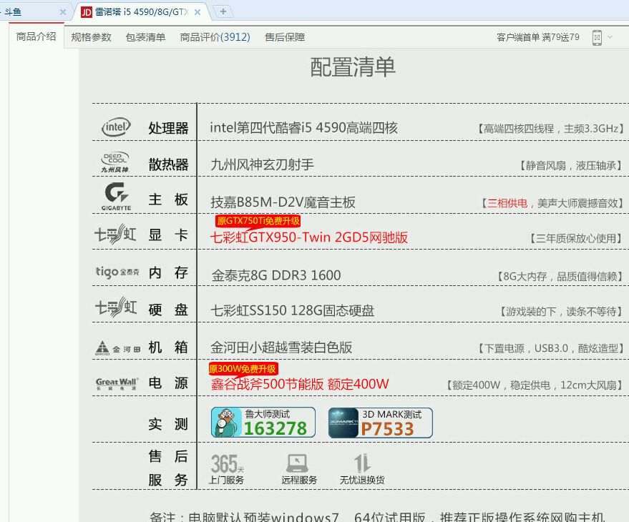This screenshot has height=522, width=629.
Task: Click the Gigabyte logo in 主板 row
Action: coord(117,197)
